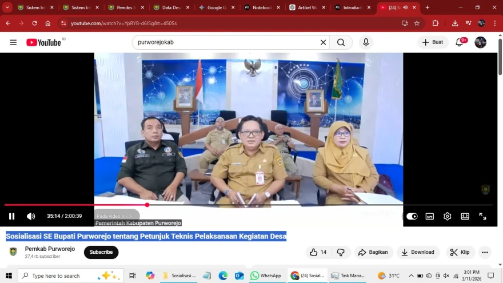Subscribe to Pemkab Purworejo channel

click(x=101, y=252)
